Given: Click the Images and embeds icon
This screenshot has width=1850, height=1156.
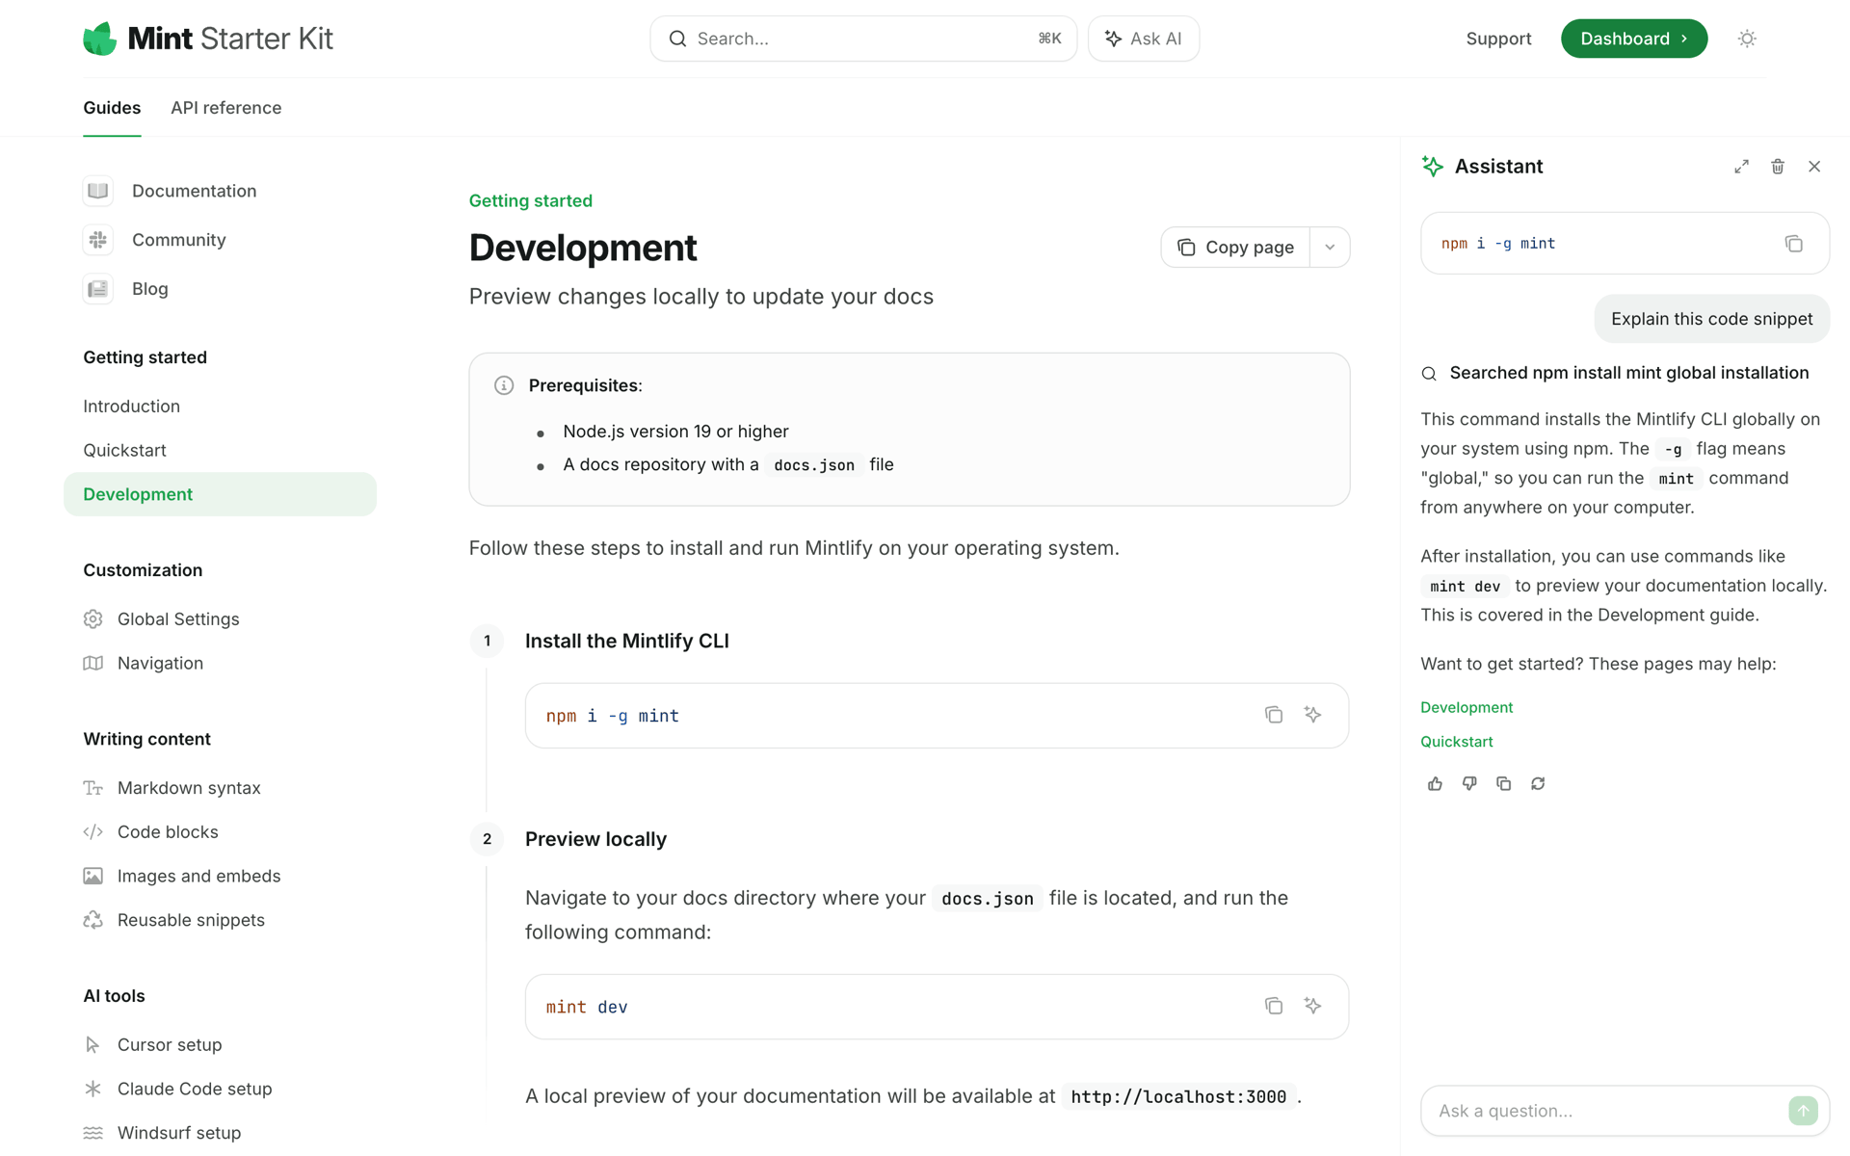Looking at the screenshot, I should (x=93, y=876).
